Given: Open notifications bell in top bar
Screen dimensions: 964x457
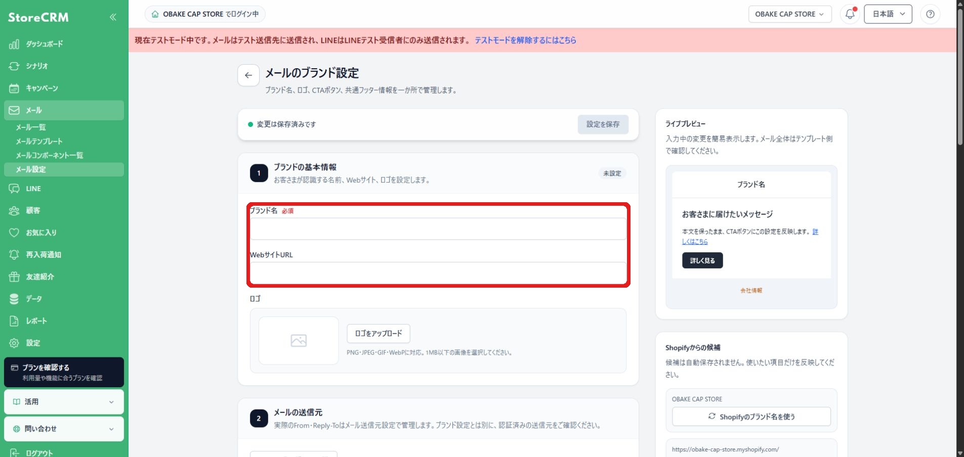Looking at the screenshot, I should tap(850, 14).
